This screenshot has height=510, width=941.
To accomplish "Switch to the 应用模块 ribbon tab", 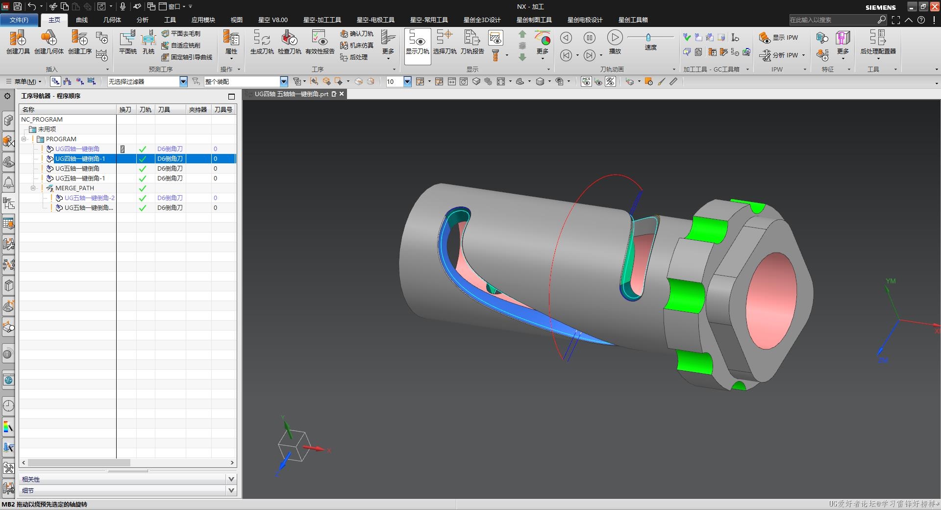I will 203,20.
